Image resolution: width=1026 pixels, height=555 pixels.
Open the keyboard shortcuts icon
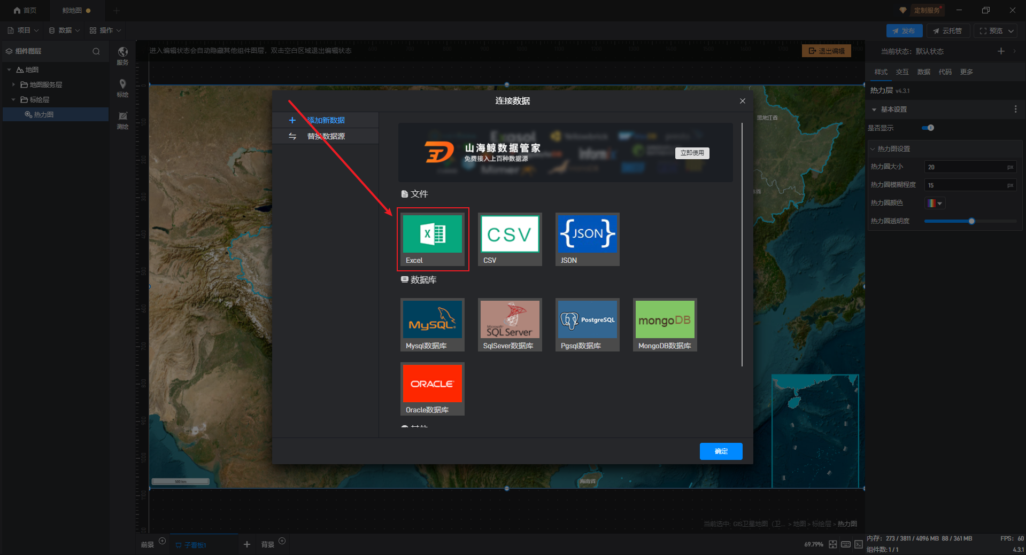coord(846,544)
